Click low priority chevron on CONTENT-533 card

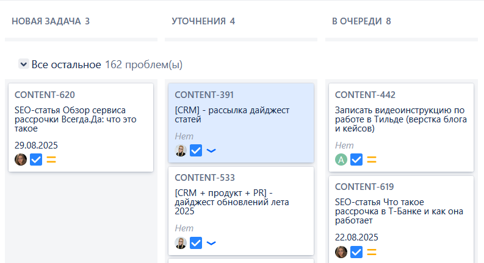[211, 243]
